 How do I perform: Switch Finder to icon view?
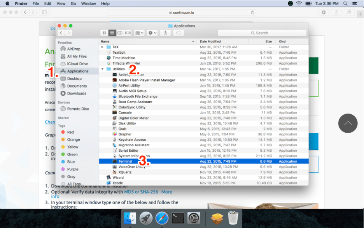[x=104, y=33]
